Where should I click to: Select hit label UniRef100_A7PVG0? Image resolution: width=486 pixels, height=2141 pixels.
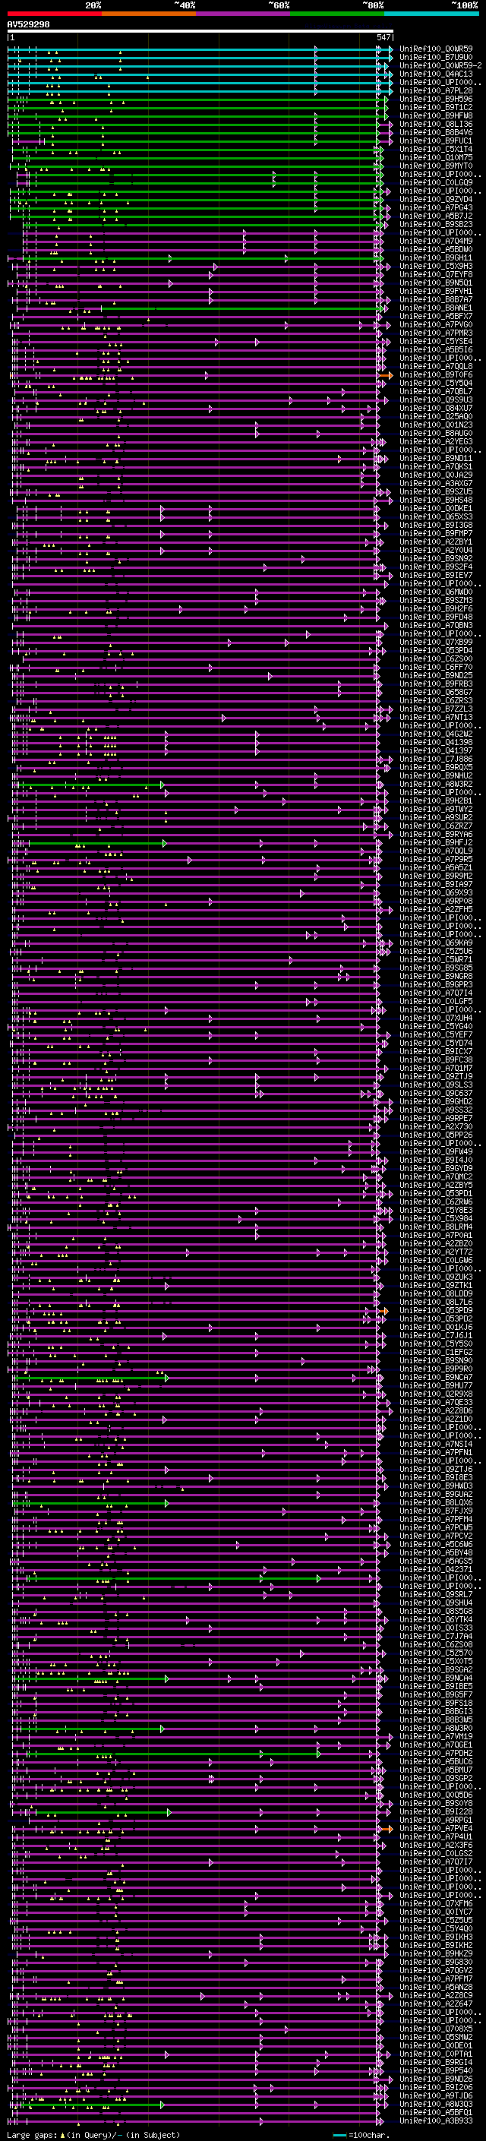436,325
